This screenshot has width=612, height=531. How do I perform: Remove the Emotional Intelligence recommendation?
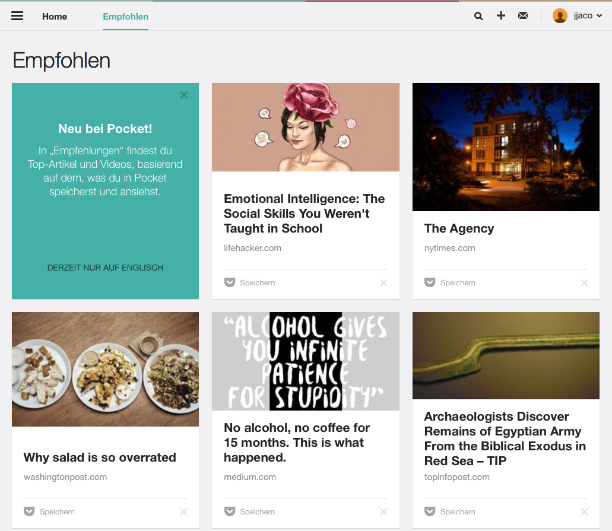(384, 283)
